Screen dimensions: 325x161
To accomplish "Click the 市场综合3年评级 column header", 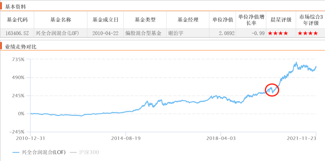I will [311, 20].
